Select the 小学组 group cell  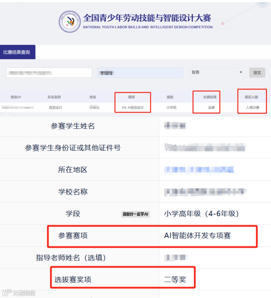coord(171,108)
